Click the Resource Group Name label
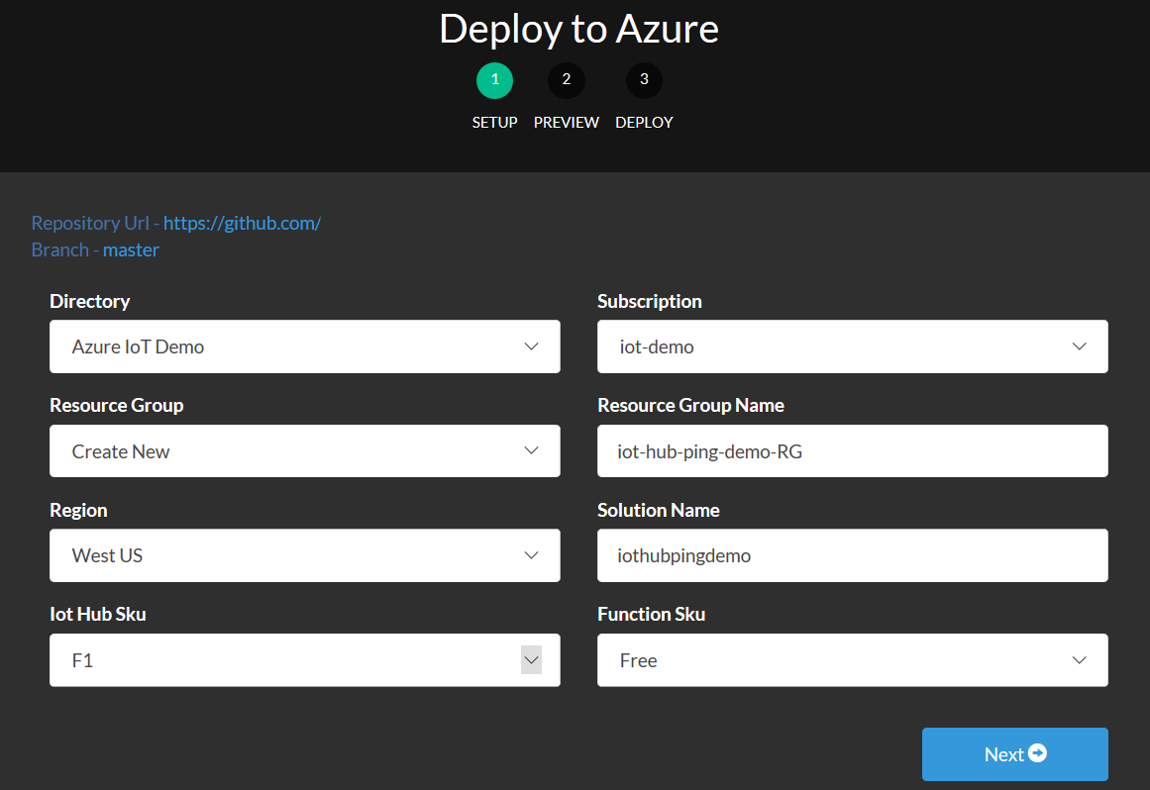This screenshot has width=1150, height=790. pos(690,405)
